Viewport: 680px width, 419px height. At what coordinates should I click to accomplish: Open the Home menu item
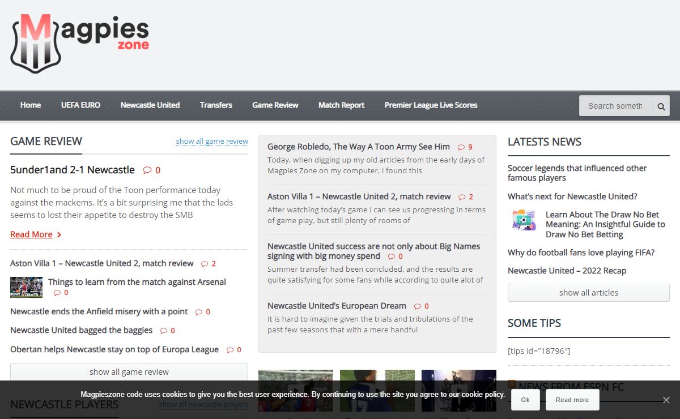[31, 105]
